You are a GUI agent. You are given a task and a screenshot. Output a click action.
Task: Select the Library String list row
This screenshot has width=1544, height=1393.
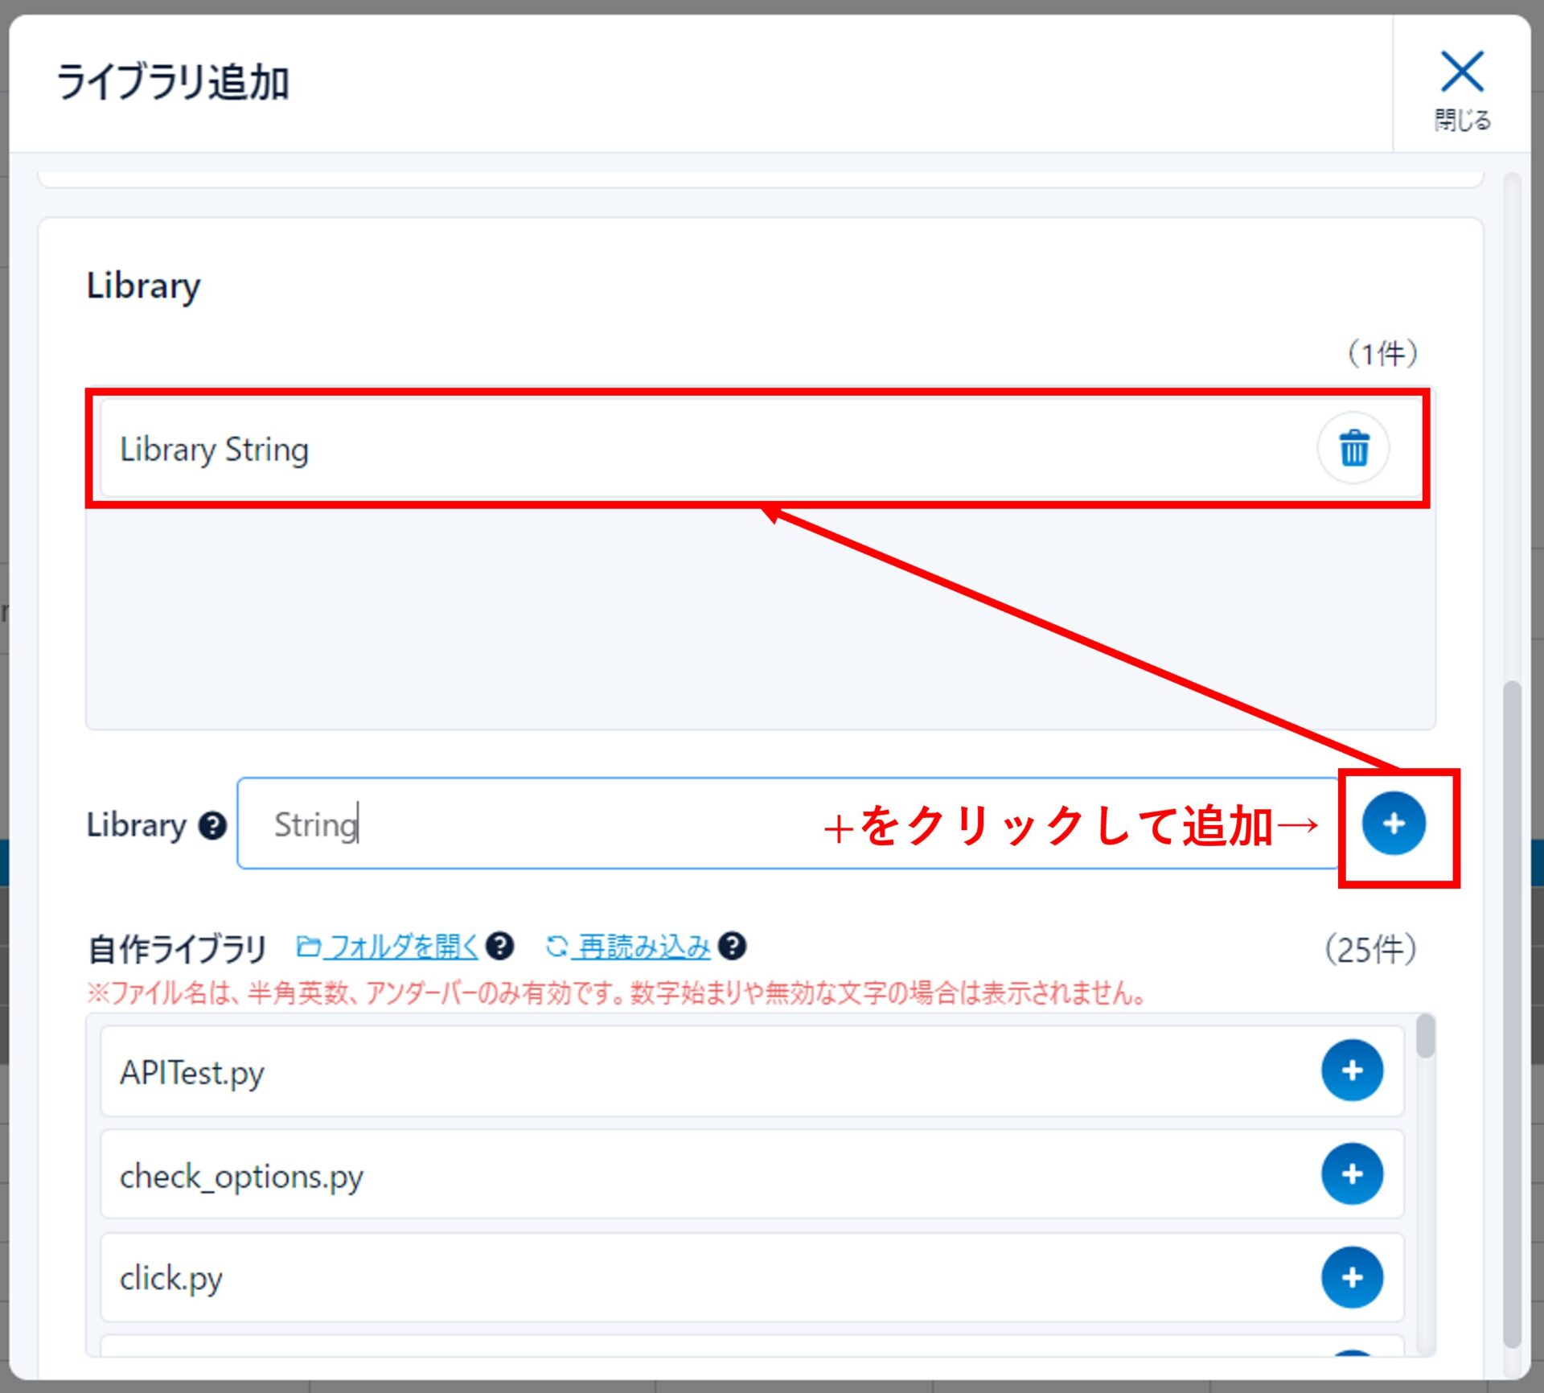[643, 449]
